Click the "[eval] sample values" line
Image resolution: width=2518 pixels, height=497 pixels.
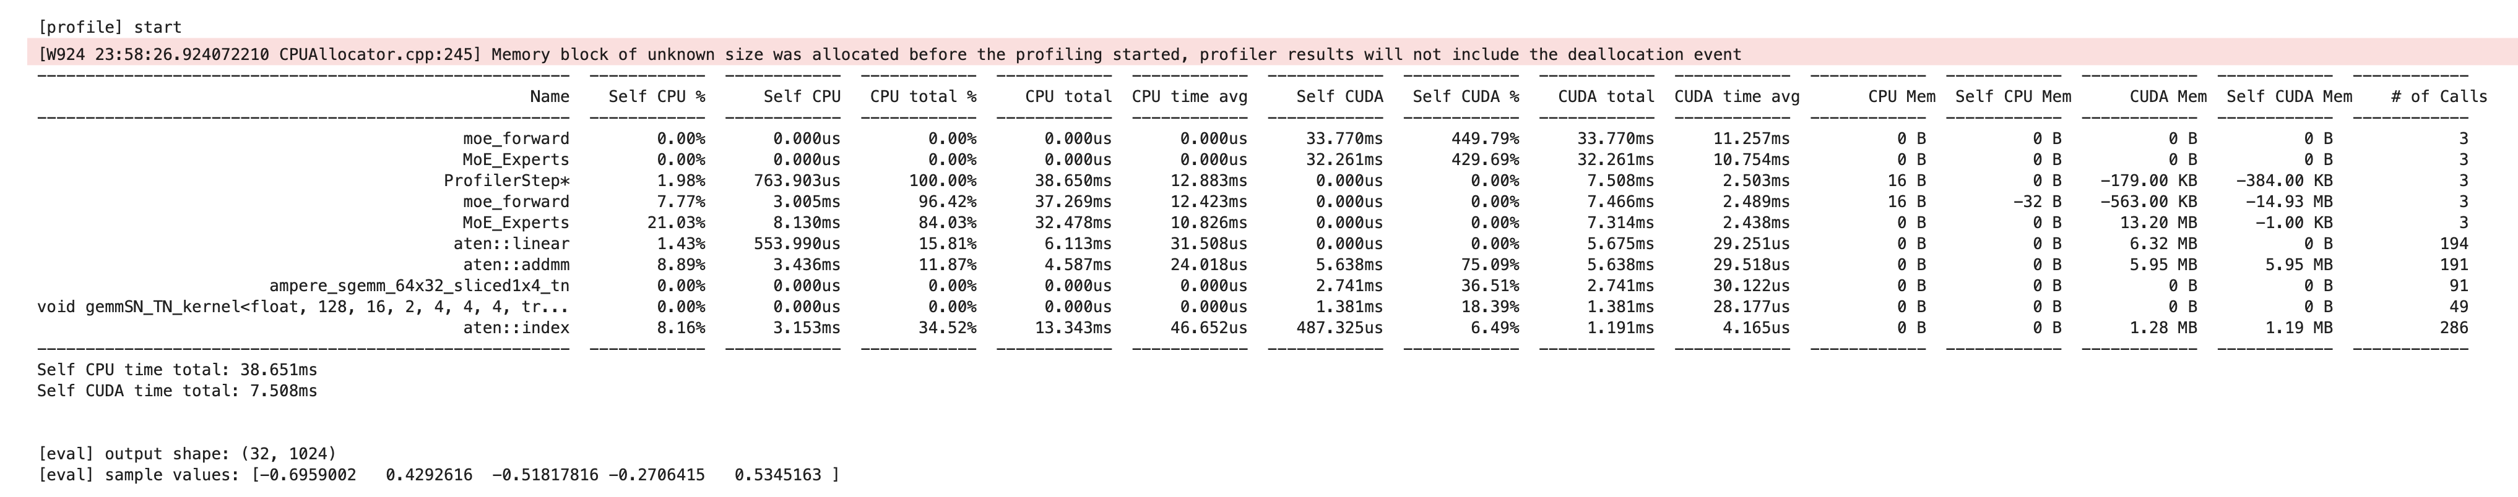click(x=437, y=475)
